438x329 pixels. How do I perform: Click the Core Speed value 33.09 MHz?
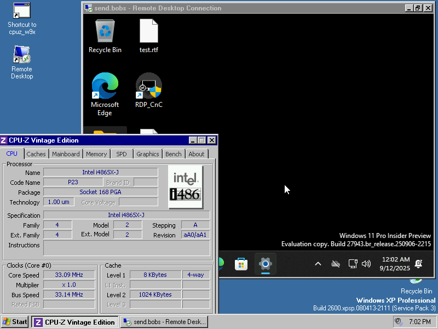(x=69, y=275)
